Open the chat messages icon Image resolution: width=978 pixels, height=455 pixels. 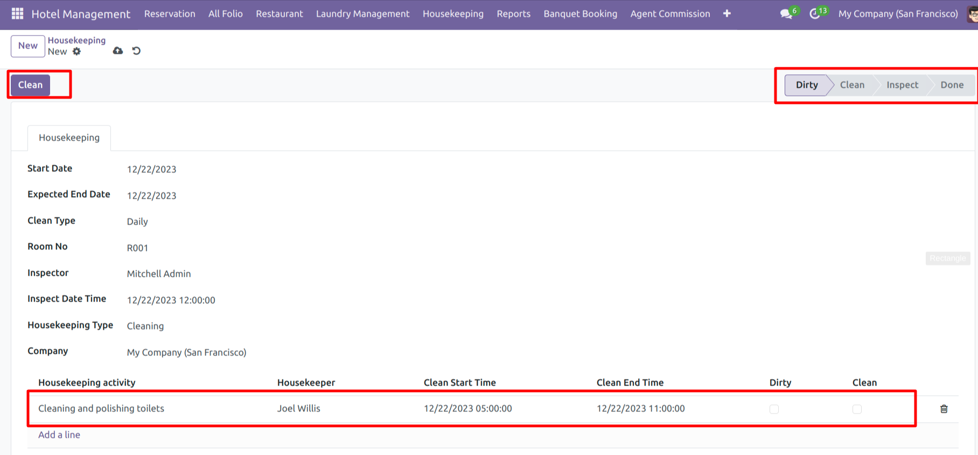tap(786, 14)
